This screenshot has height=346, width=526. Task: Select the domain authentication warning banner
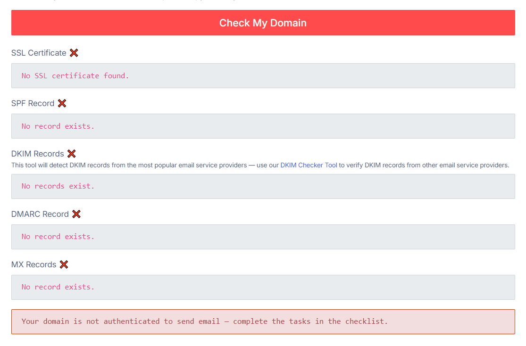pos(263,321)
